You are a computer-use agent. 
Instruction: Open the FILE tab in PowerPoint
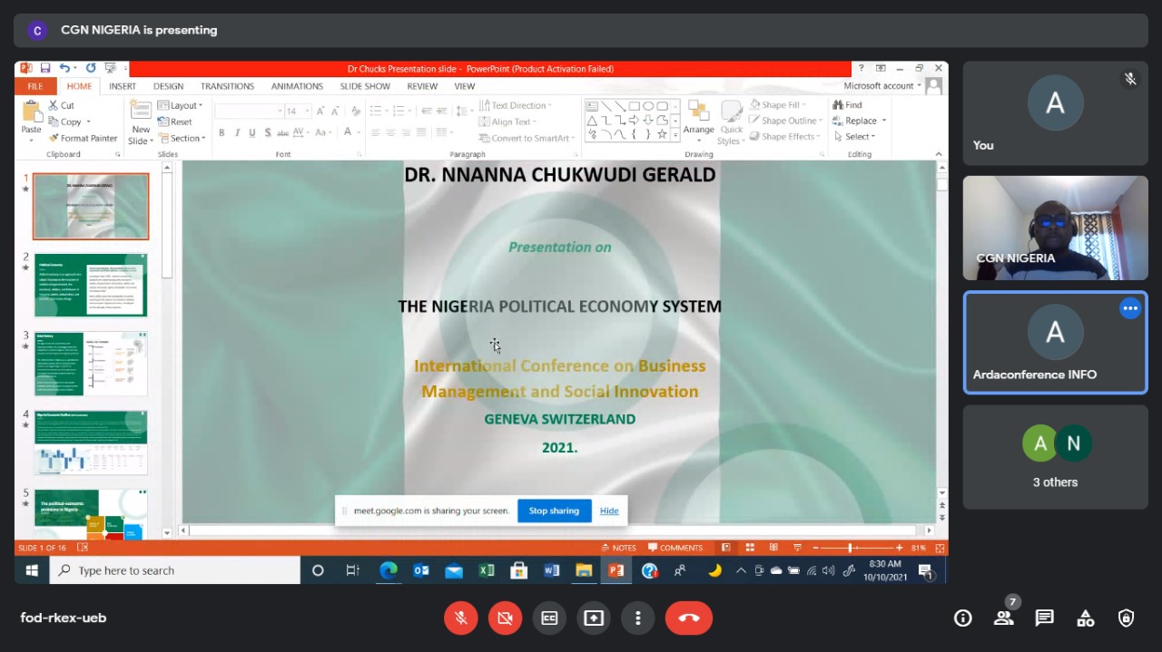[x=35, y=86]
